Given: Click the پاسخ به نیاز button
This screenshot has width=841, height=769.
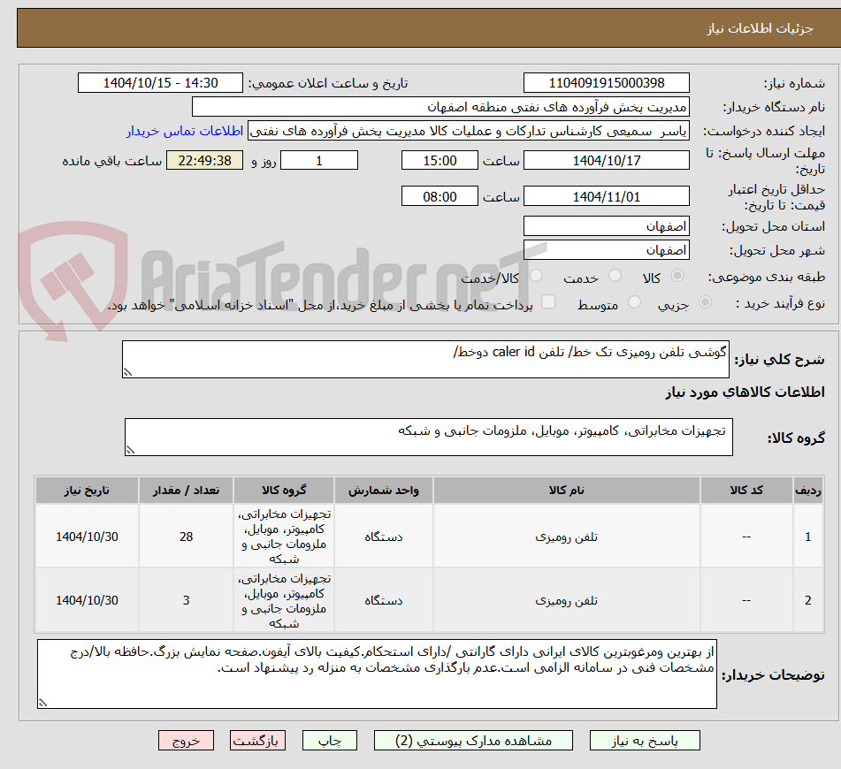Looking at the screenshot, I should pos(645,741).
